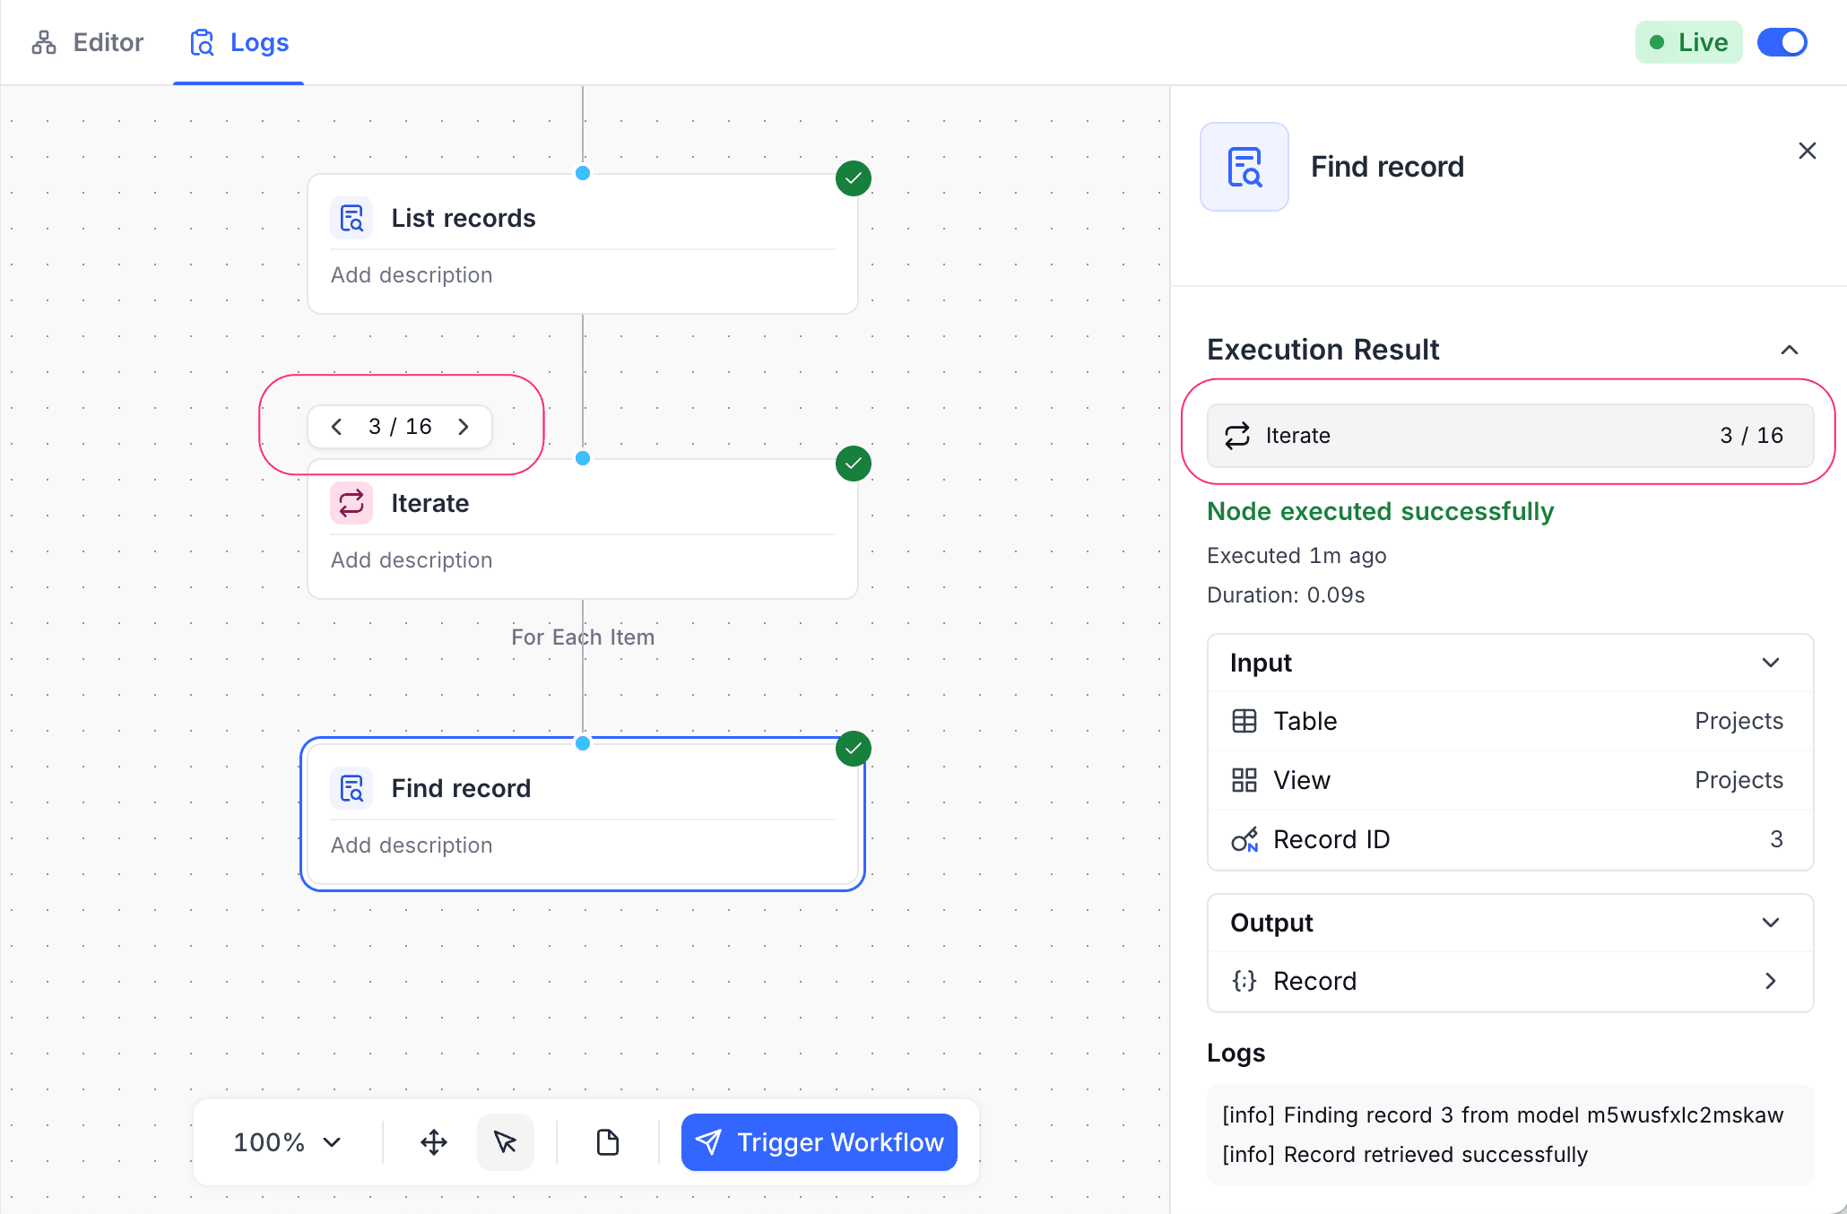
Task: Click the List records node icon
Action: 351,218
